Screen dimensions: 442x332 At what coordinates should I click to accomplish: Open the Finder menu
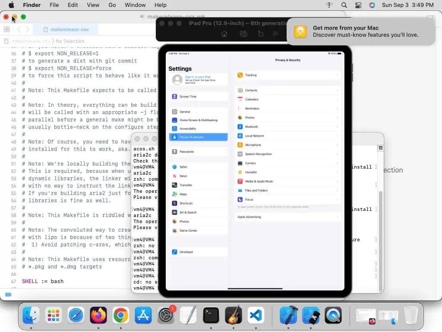pos(32,5)
